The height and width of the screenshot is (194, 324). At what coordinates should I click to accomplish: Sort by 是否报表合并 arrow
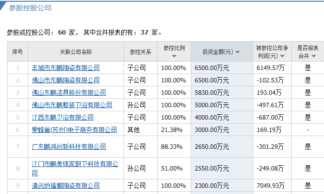coord(313,56)
